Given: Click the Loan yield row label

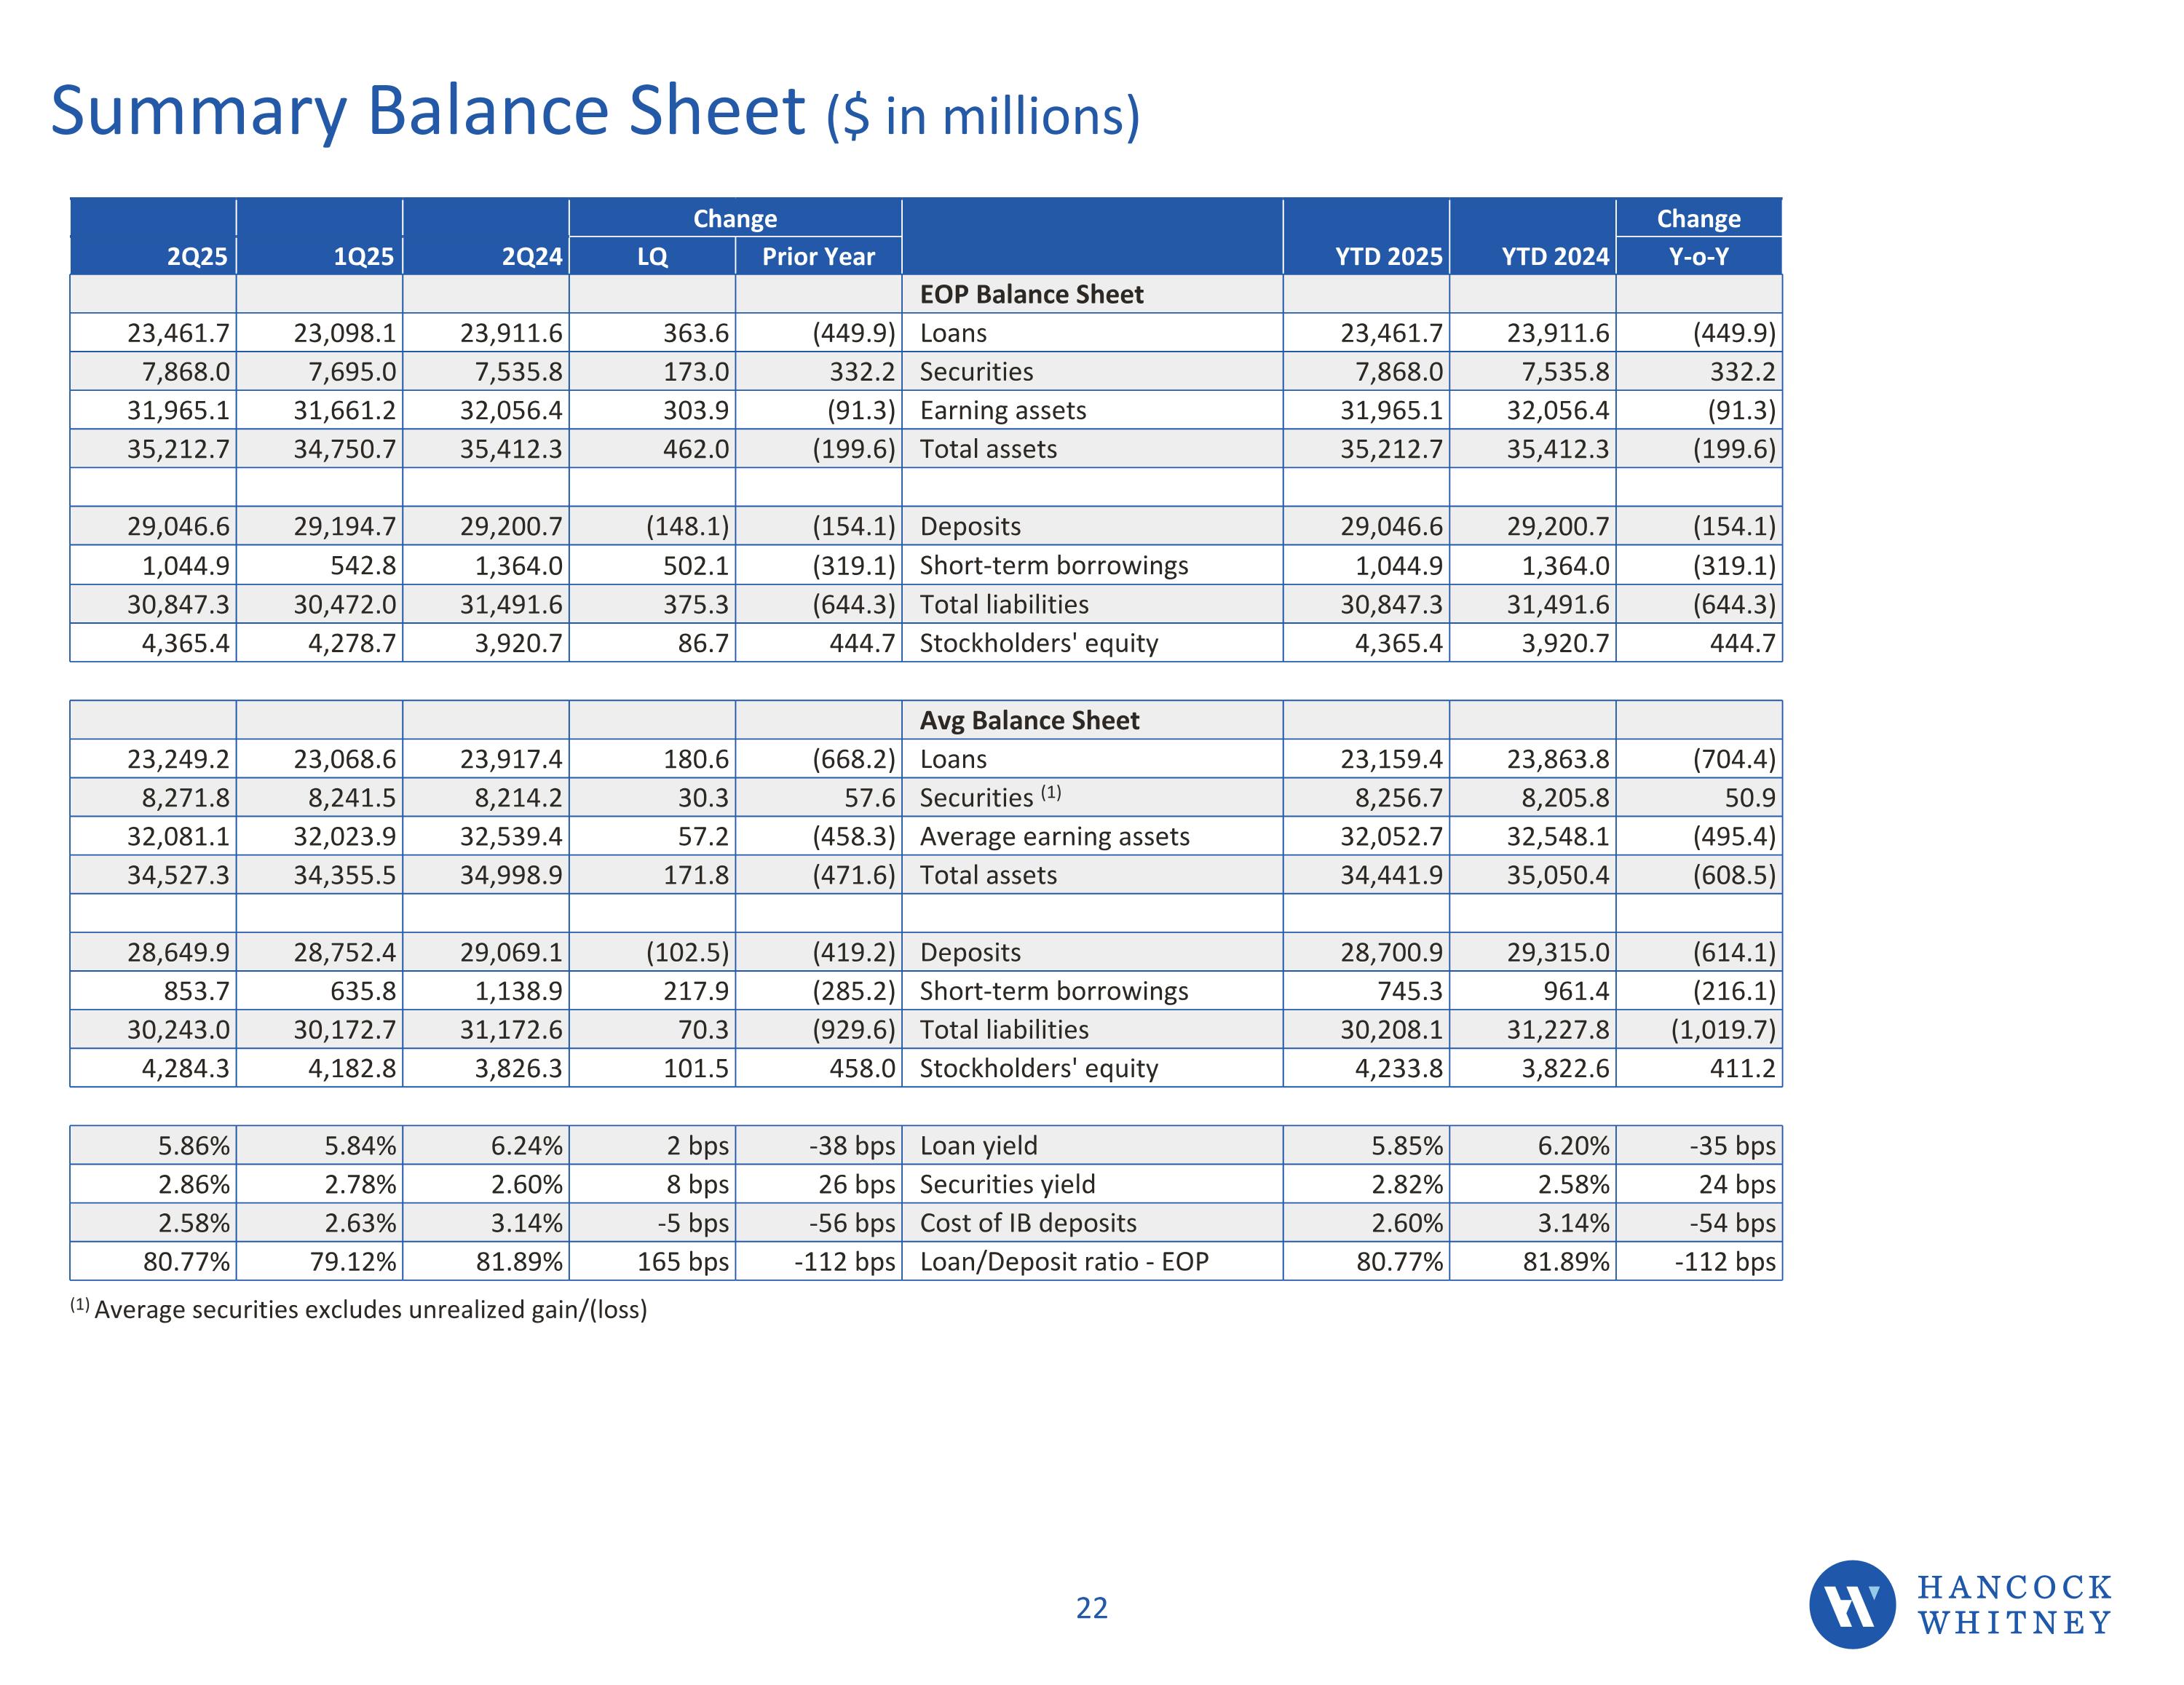Looking at the screenshot, I should 978,1146.
